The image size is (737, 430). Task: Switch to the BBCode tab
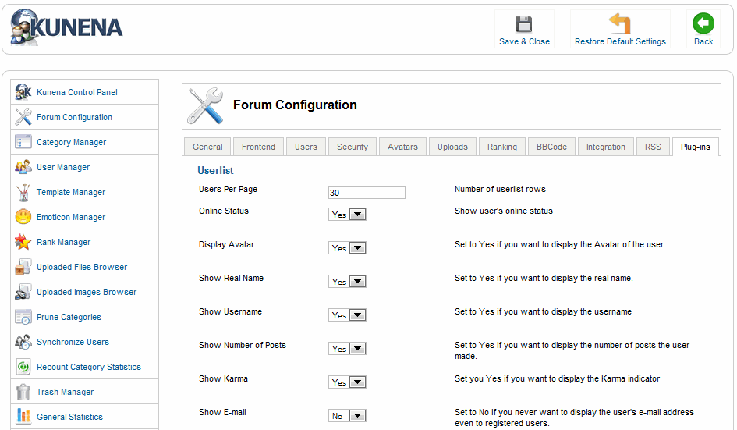click(551, 147)
